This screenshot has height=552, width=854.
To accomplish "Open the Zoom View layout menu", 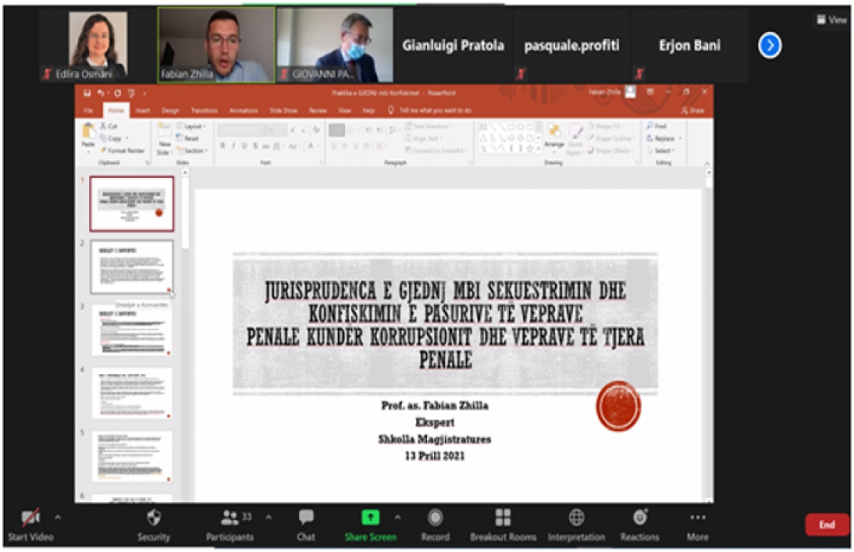I will click(x=831, y=20).
